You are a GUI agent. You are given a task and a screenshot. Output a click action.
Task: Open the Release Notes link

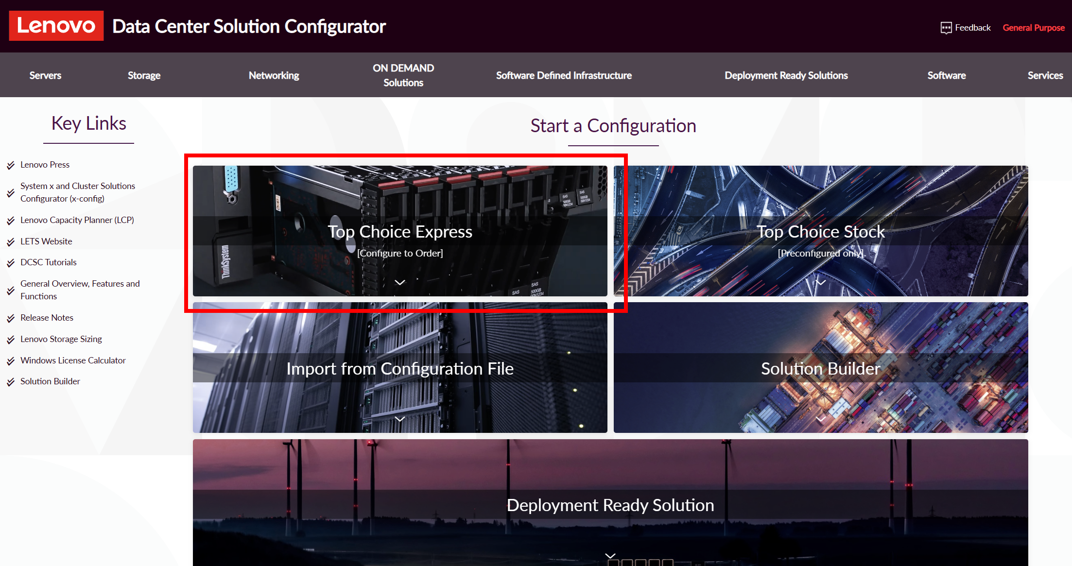(47, 318)
